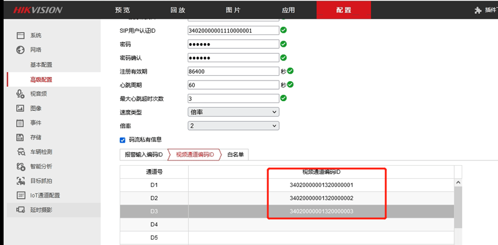Screen dimensions: 498x245
Task: Click the 密码确认 input field
Action: [233, 58]
